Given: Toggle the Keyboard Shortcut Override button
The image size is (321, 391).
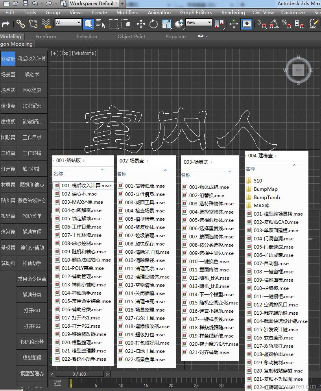Looking at the screenshot, I should coord(246,24).
